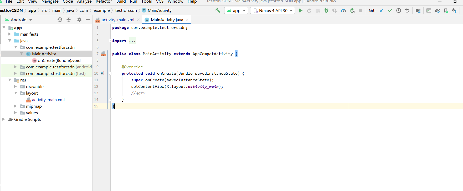Click the //ggzx comment in editor
This screenshot has height=191, width=463.
tap(138, 93)
